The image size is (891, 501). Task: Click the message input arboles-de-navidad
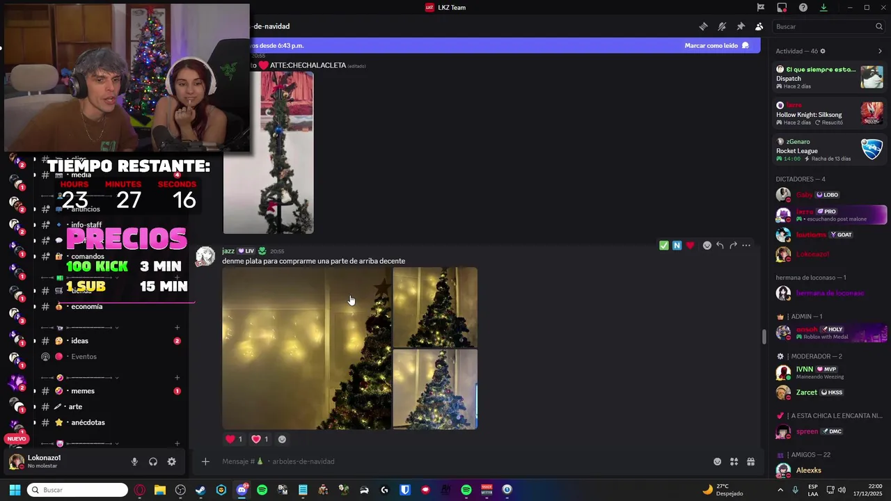459,461
